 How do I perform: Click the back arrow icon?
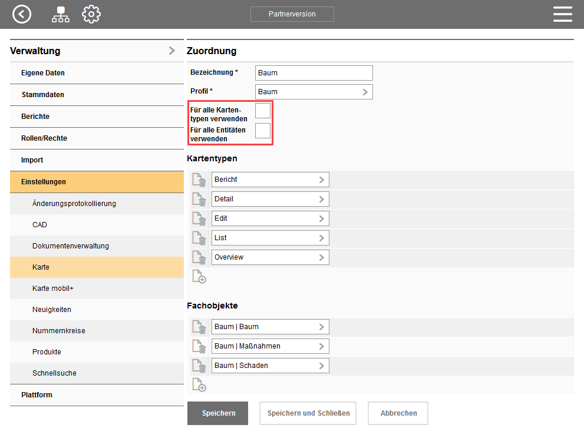coord(22,14)
